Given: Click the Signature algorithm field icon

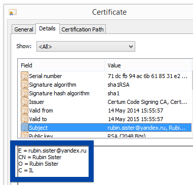Looking at the screenshot, I should pos(24,84).
